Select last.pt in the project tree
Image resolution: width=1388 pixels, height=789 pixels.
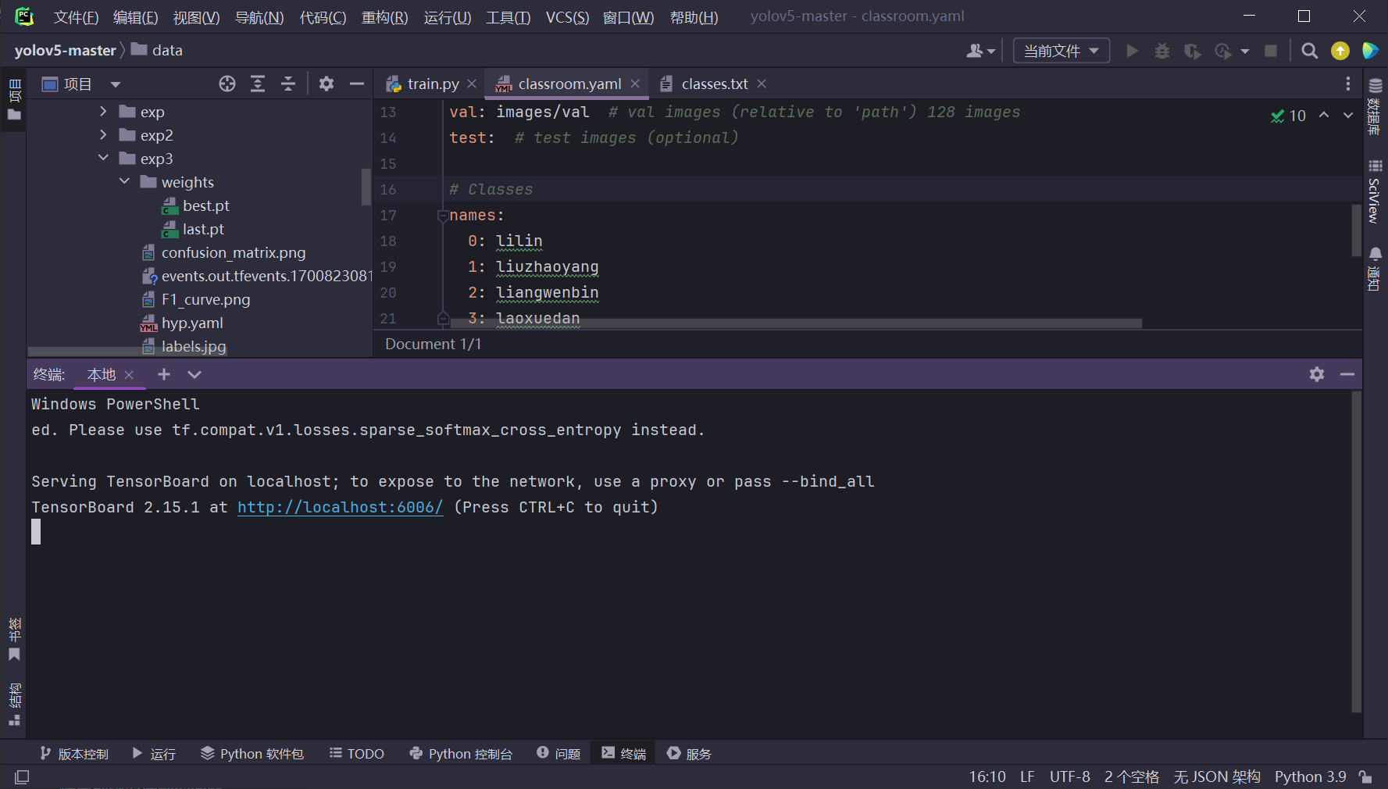pyautogui.click(x=203, y=229)
